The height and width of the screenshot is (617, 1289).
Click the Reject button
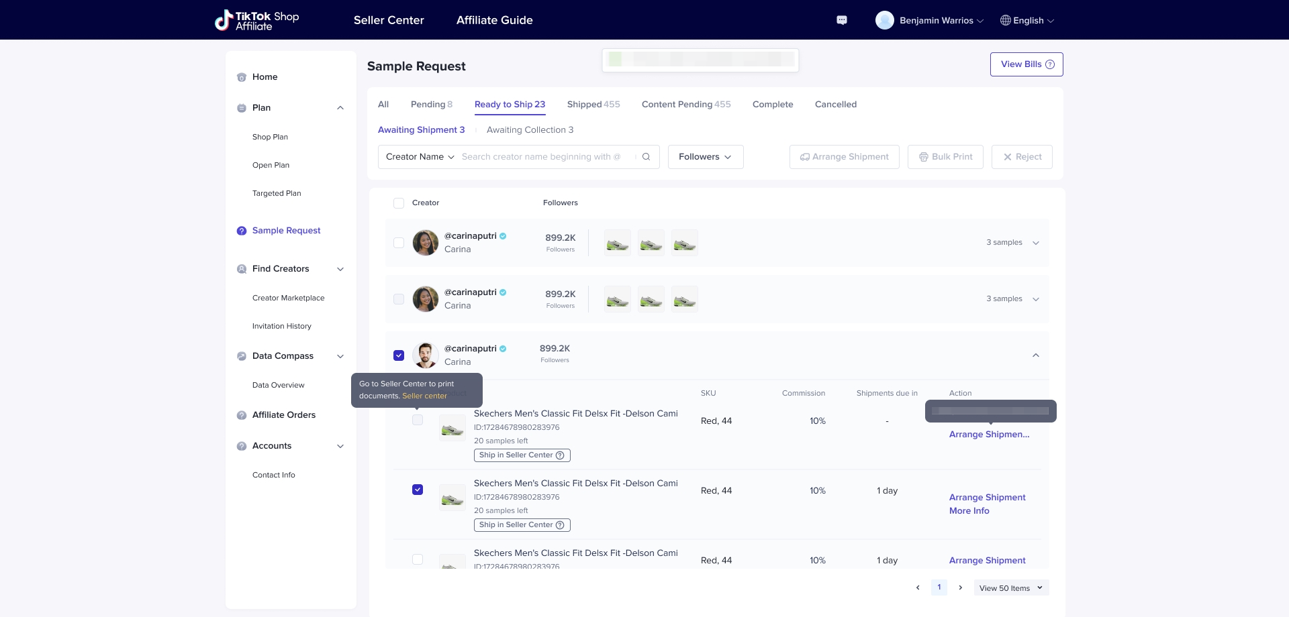point(1022,157)
